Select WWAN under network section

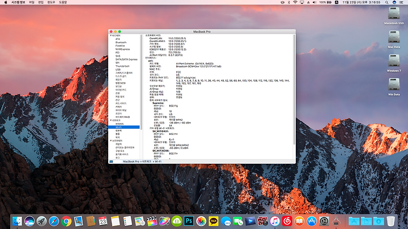point(120,124)
